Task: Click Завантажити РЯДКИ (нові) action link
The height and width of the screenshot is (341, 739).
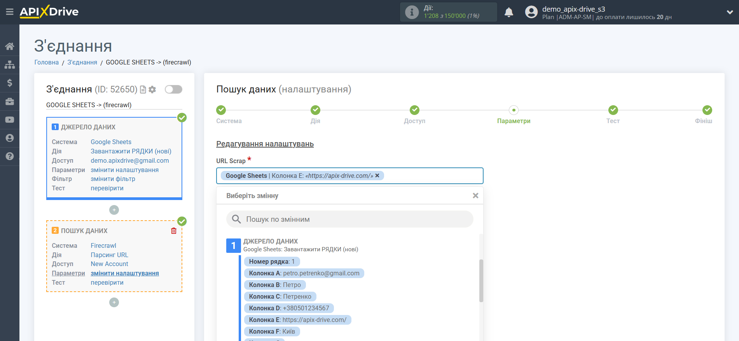Action: coord(131,151)
